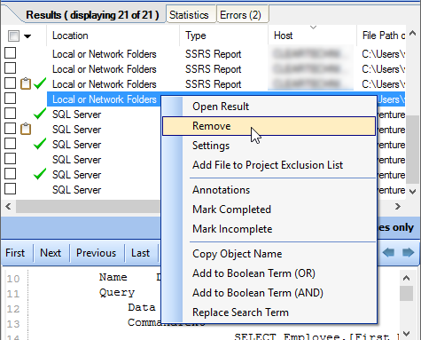Click the Next navigation button
Screen dimensions: 421x340
click(x=51, y=253)
